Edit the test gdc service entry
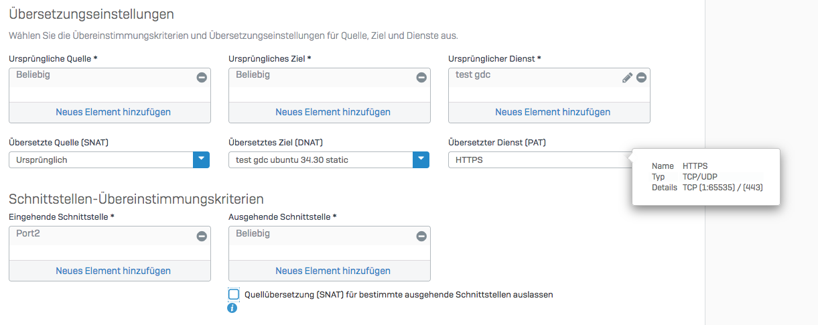This screenshot has width=818, height=325. pos(627,78)
